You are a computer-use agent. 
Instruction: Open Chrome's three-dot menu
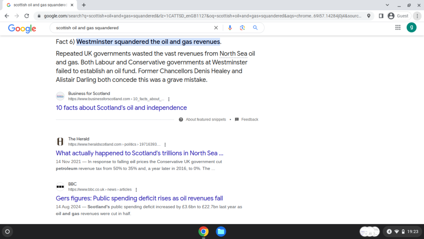(x=417, y=16)
